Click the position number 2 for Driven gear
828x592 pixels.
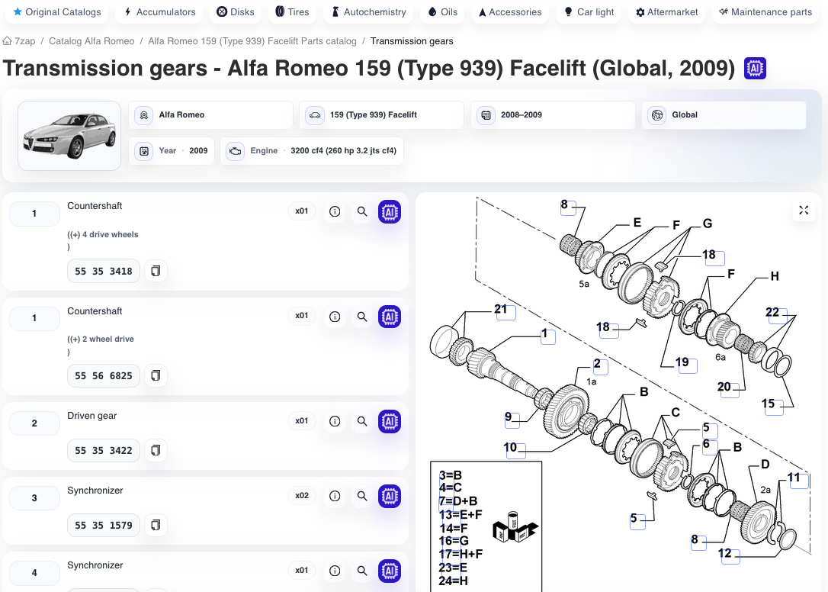tap(34, 423)
